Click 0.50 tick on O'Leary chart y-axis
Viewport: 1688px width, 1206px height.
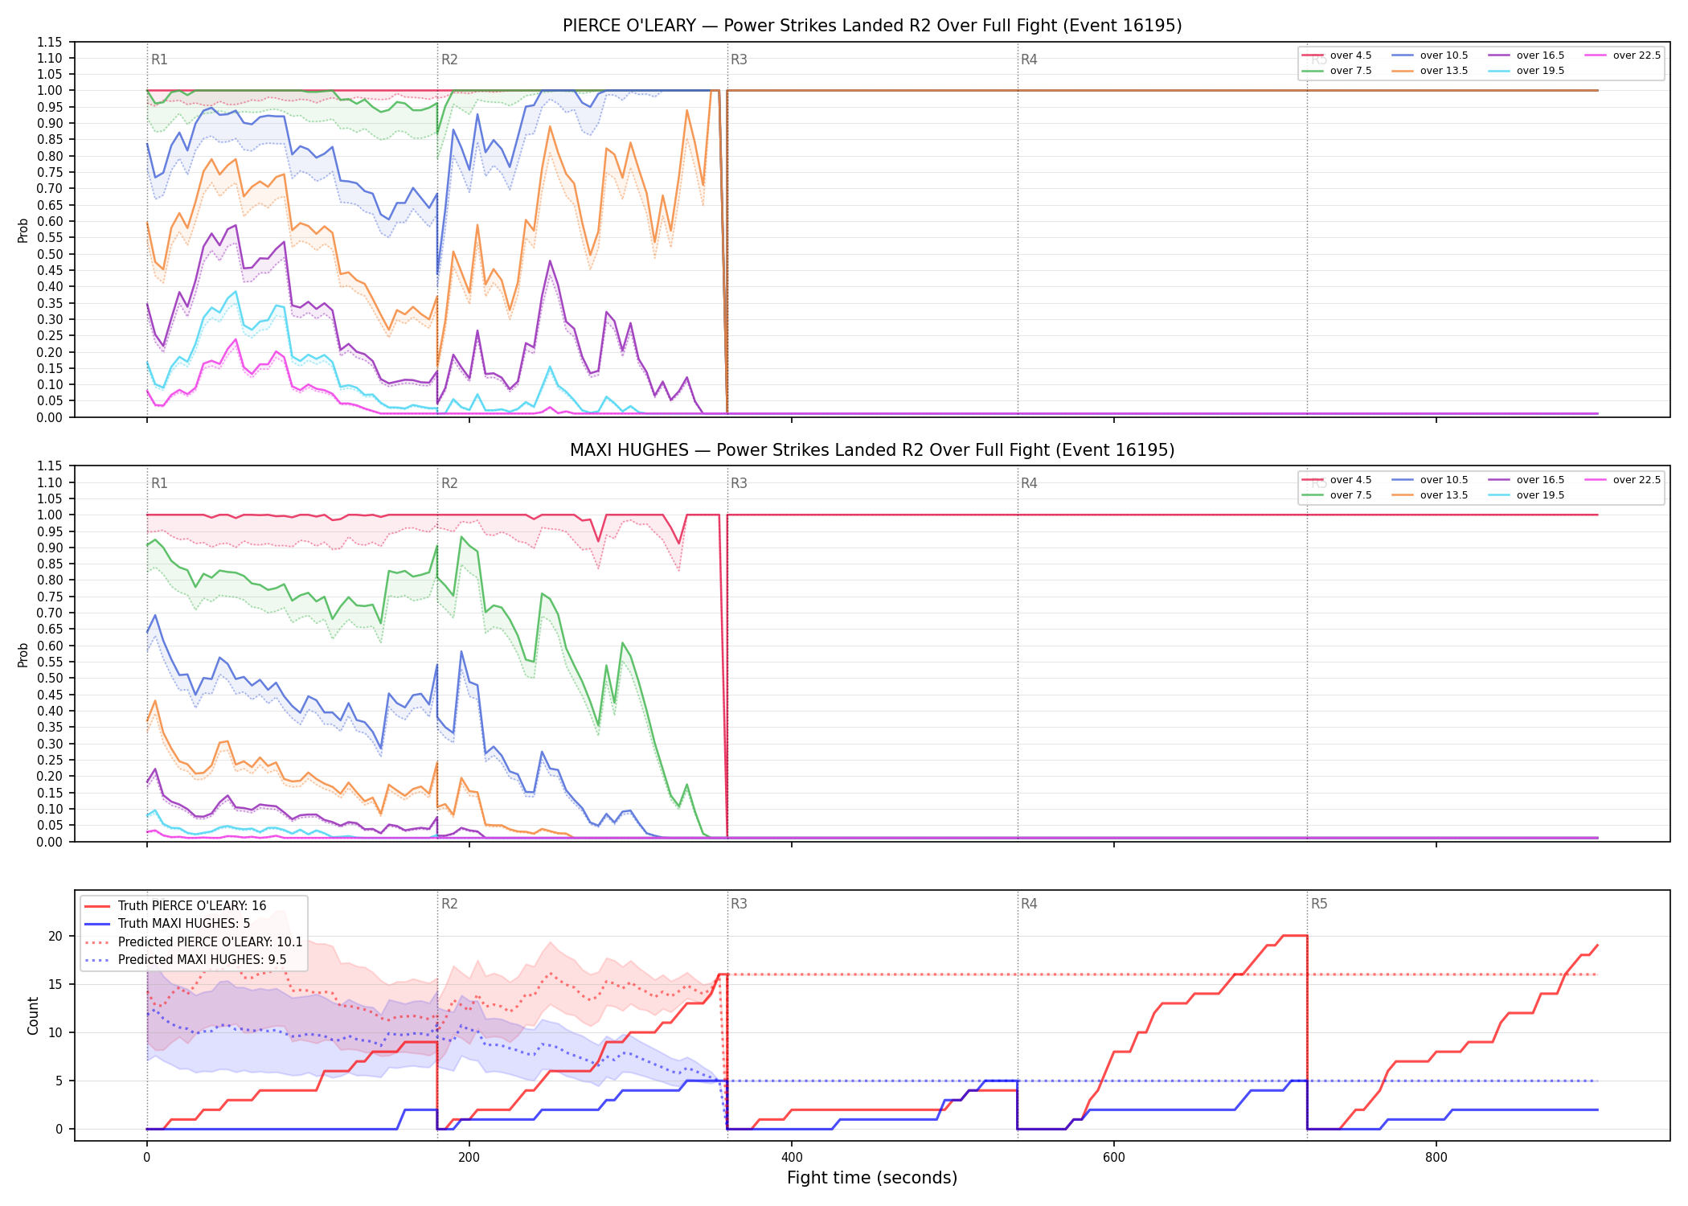click(x=50, y=254)
